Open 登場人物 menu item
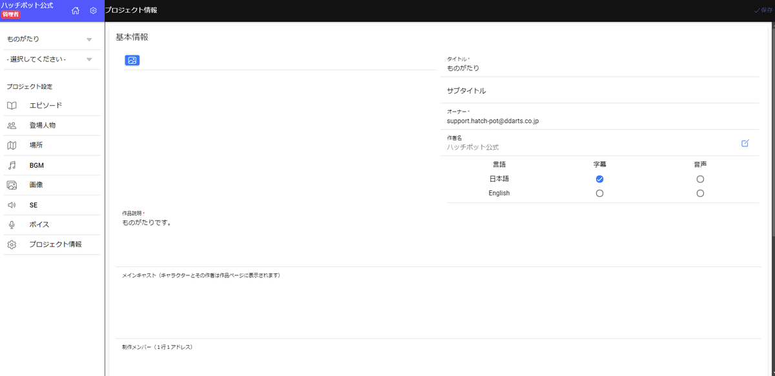Screen dimensions: 775x376 click(x=52, y=125)
